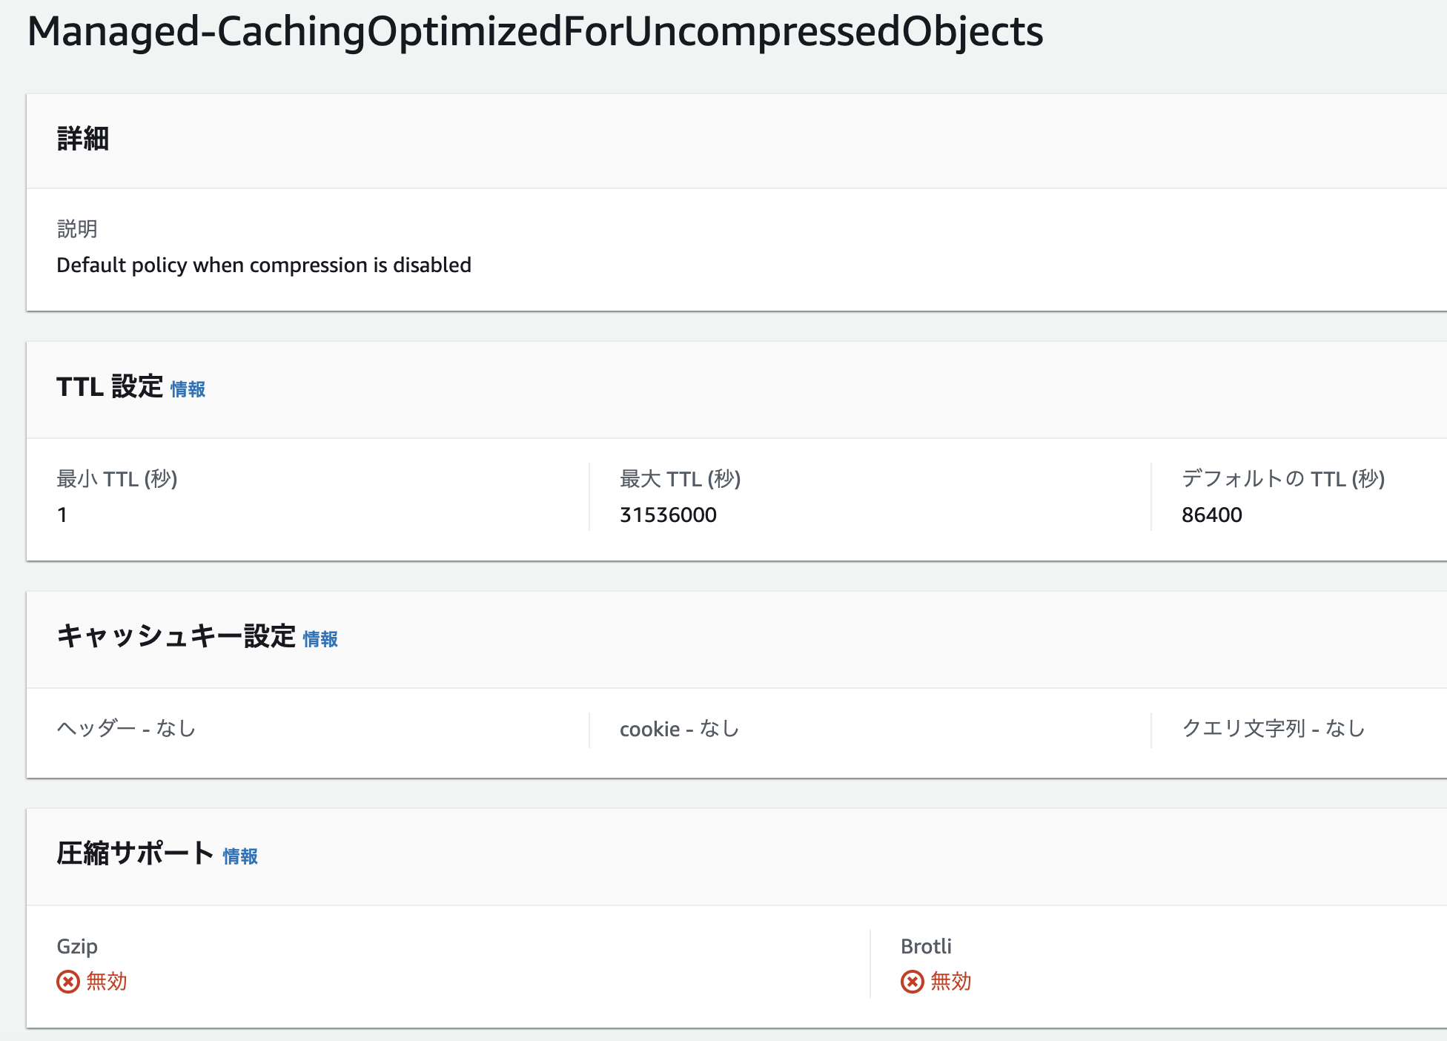Click the 無効 text under Gzip
1447x1041 pixels.
click(107, 982)
